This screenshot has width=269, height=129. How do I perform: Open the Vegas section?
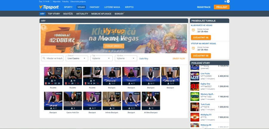tap(81, 7)
